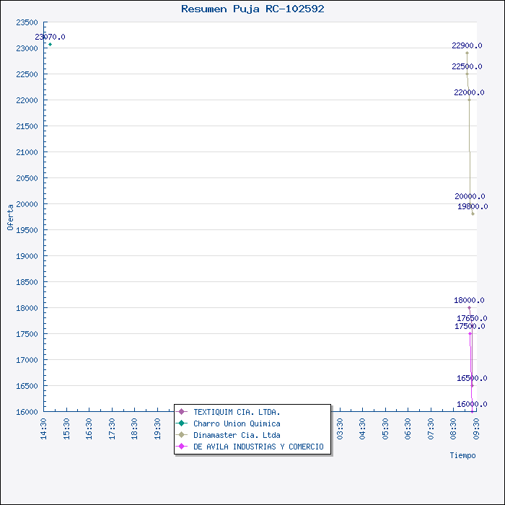
Task: Select legend text Charro Union Quimica
Action: [237, 423]
